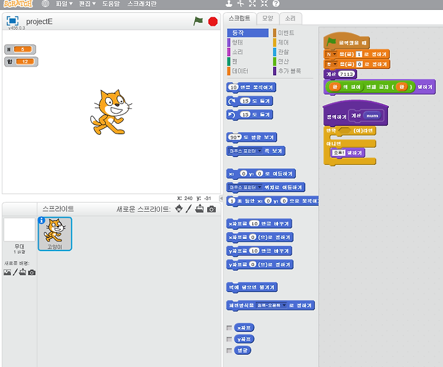Click the 클릭했을 때 green flag hat block
This screenshot has width=443, height=367.
(x=346, y=41)
